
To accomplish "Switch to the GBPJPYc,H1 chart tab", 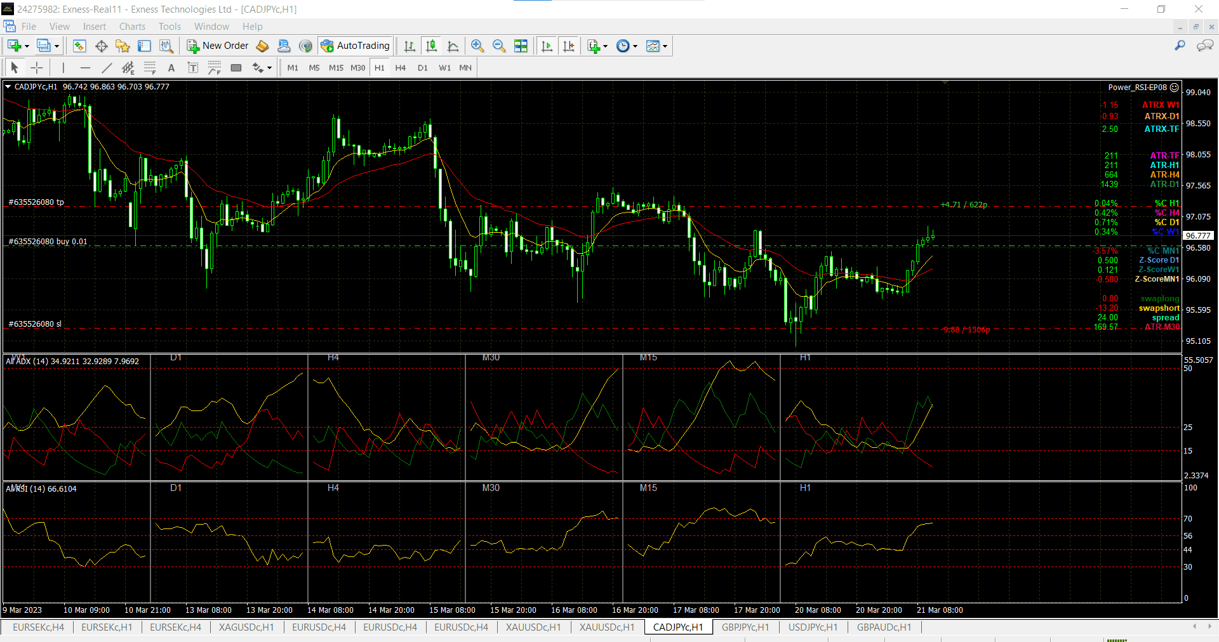I will (745, 627).
